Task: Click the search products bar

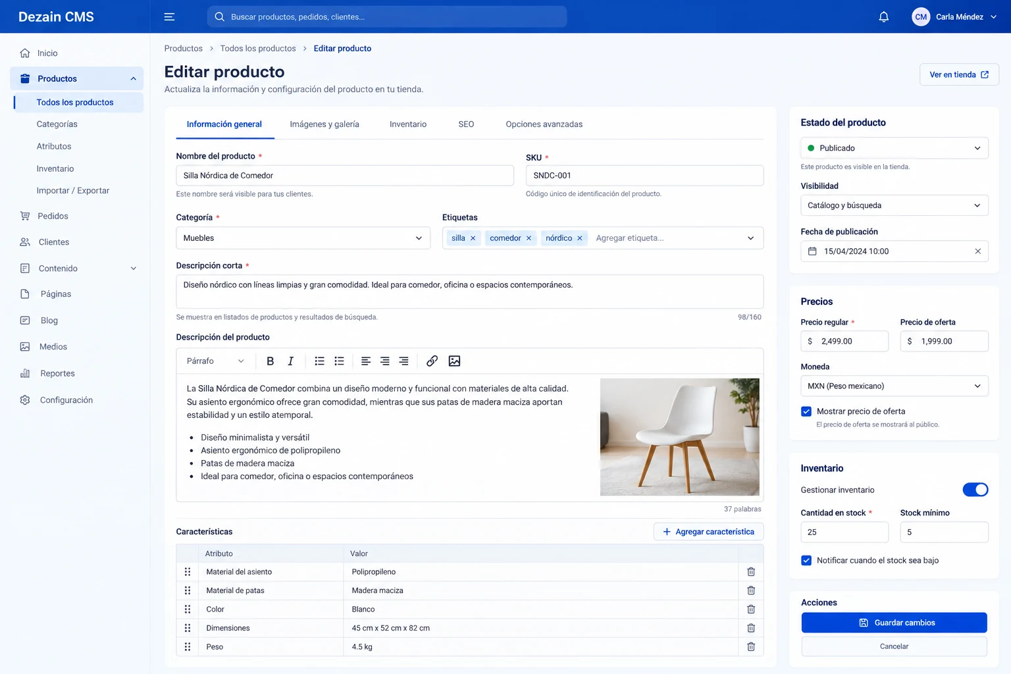Action: point(387,17)
